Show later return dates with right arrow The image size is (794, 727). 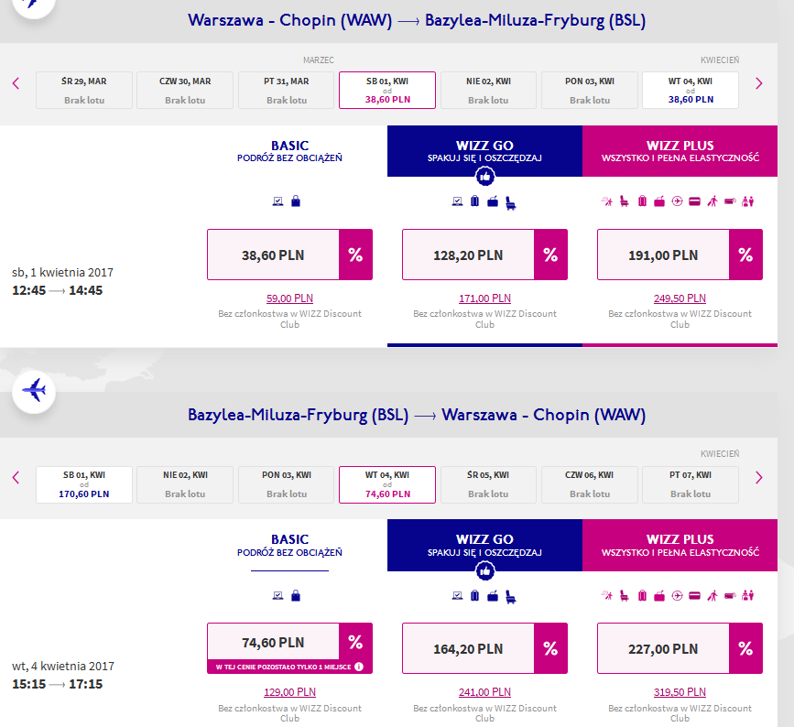[x=758, y=477]
